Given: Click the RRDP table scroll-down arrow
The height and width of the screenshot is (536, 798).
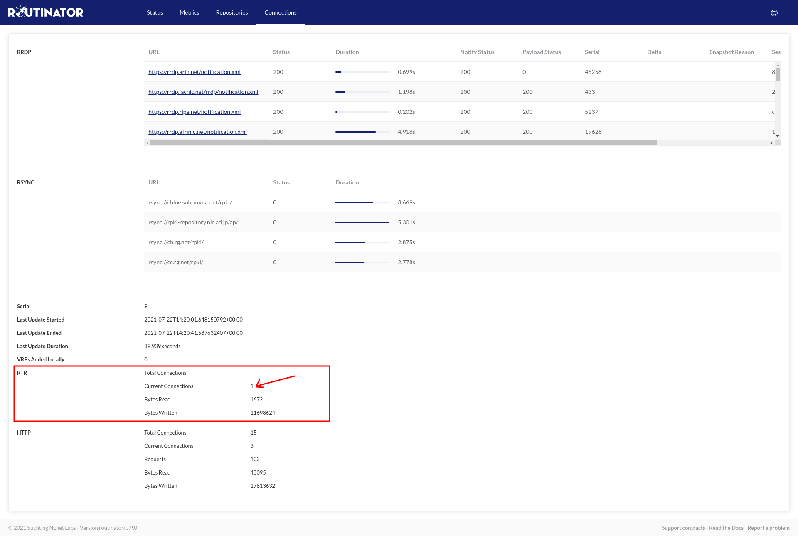Looking at the screenshot, I should (778, 136).
